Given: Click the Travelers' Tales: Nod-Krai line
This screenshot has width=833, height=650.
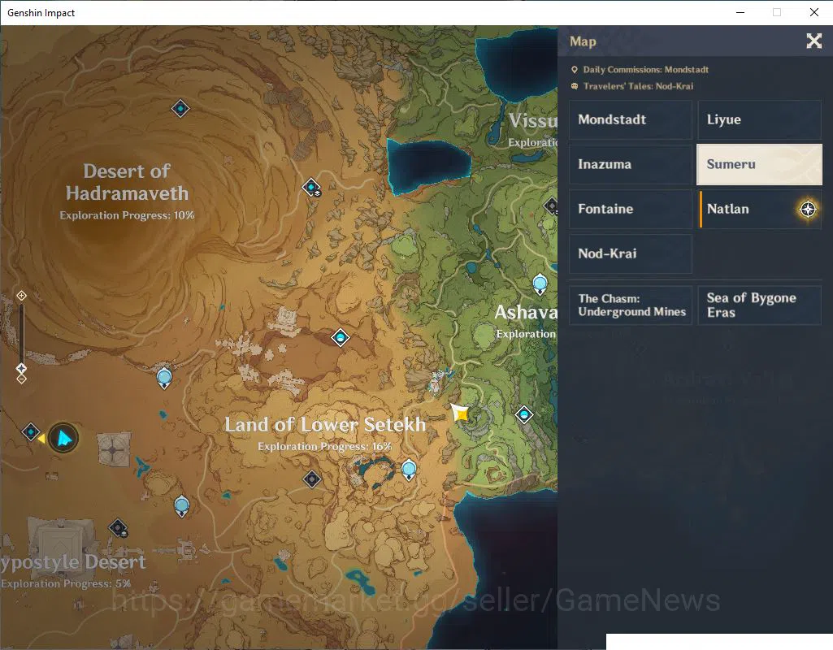Looking at the screenshot, I should 632,86.
